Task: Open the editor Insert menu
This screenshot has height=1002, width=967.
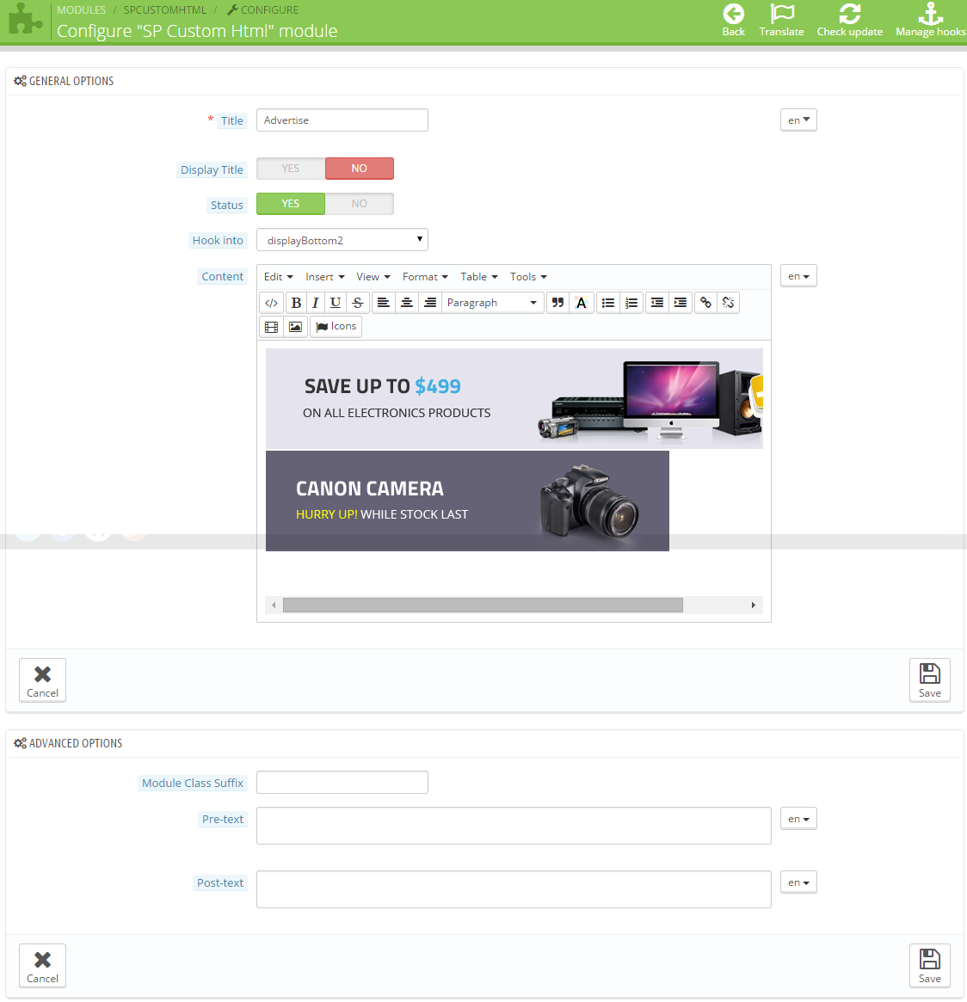Action: (324, 277)
